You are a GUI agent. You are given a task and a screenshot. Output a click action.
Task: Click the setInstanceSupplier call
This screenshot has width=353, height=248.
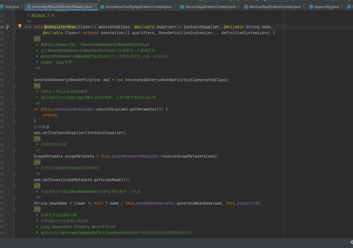(x=64, y=133)
